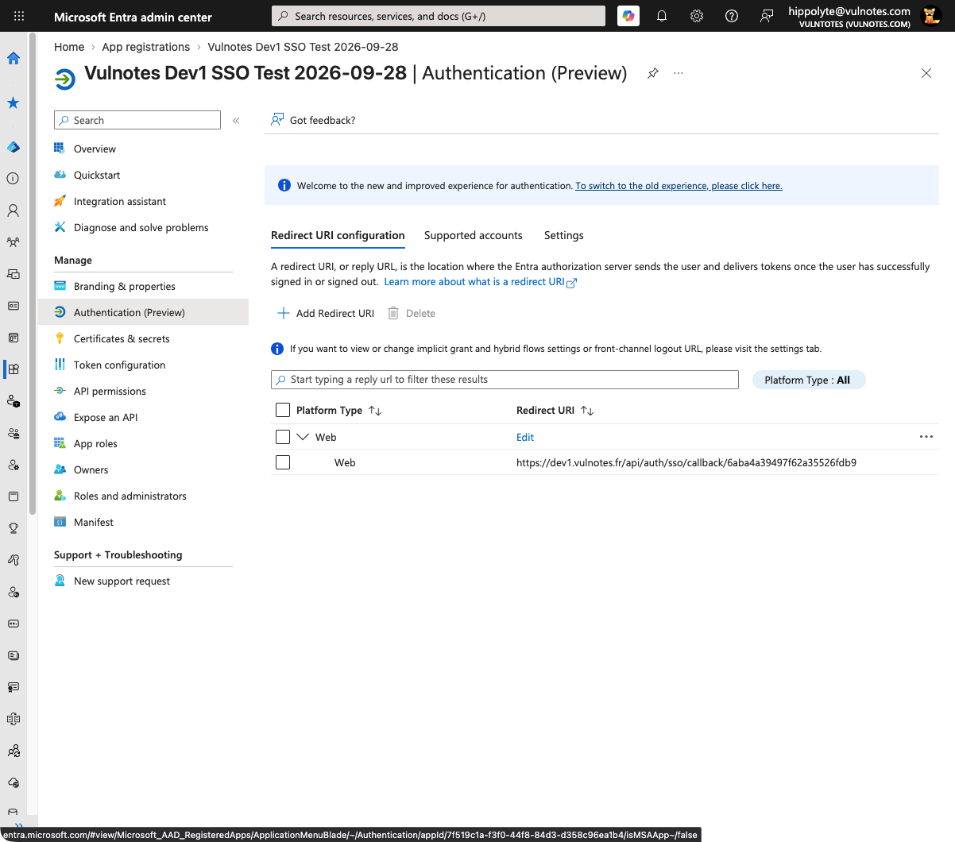Open the blue diamond Entra ID rail icon
Viewport: 955px width, 842px height.
click(x=14, y=147)
